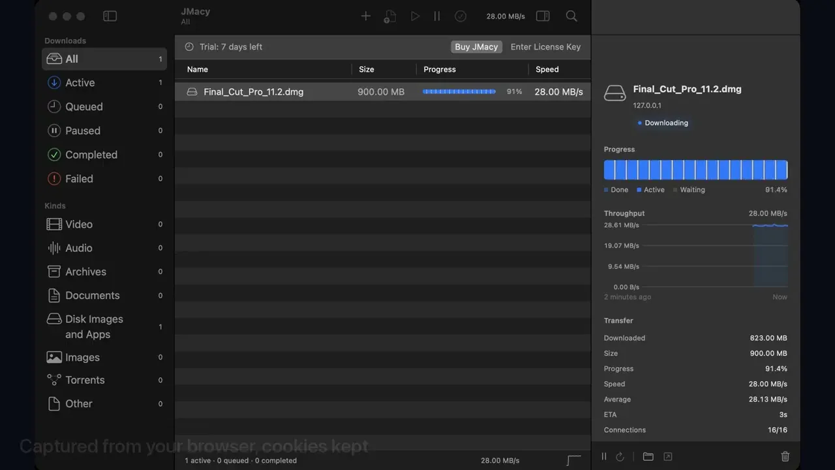The image size is (835, 470).
Task: Show Torrents in the sidebar
Action: [x=104, y=380]
